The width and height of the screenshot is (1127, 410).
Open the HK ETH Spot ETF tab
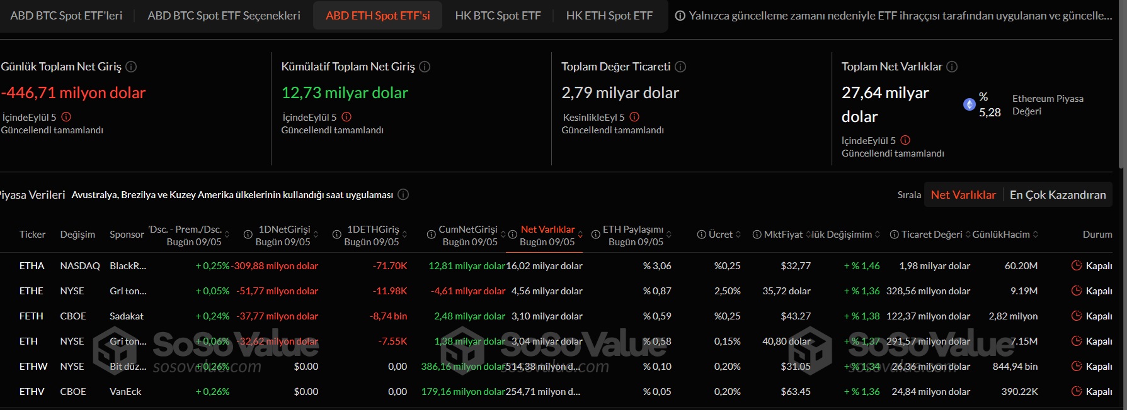coord(609,16)
